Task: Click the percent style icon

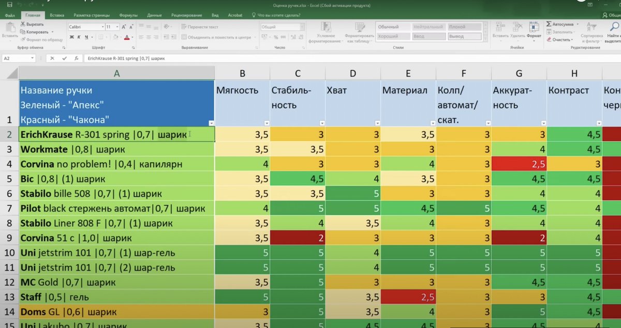Action: click(276, 37)
